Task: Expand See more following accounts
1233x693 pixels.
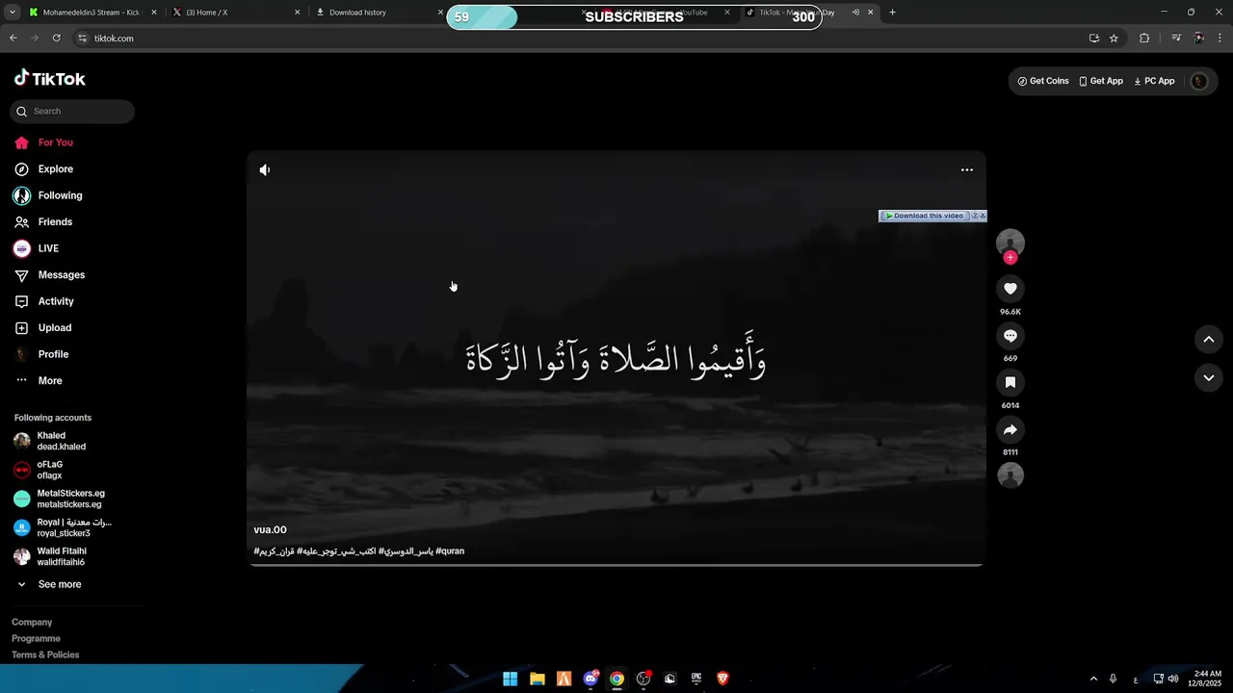Action: [50, 585]
